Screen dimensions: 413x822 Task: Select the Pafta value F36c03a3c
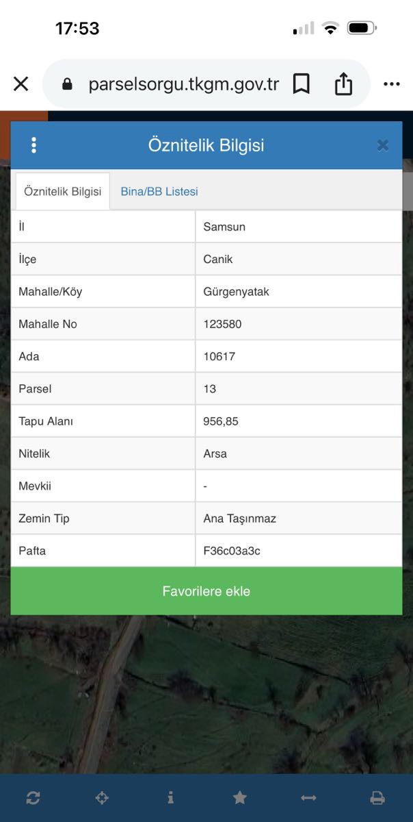232,551
